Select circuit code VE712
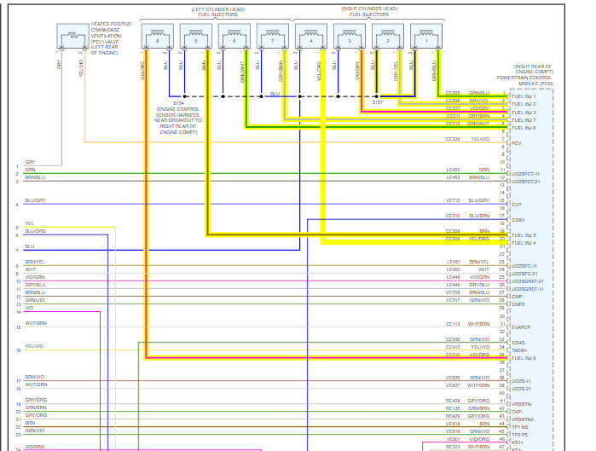This screenshot has height=451, width=596. click(x=453, y=200)
